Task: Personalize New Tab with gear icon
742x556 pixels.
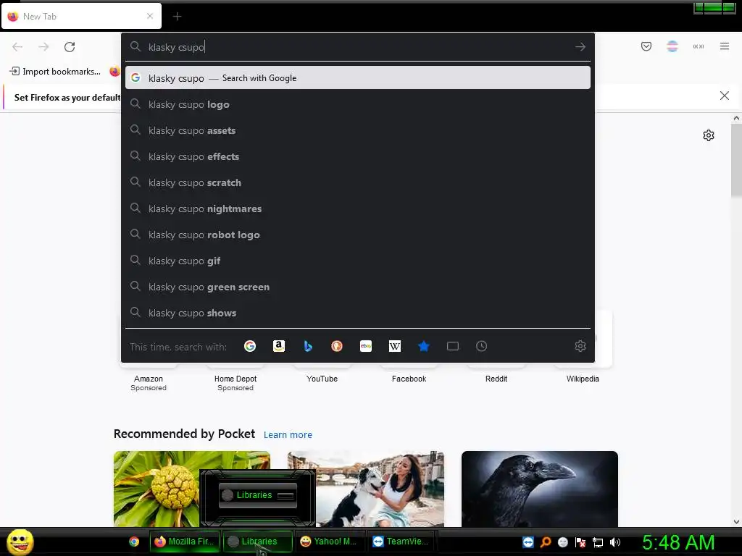Action: 709,135
